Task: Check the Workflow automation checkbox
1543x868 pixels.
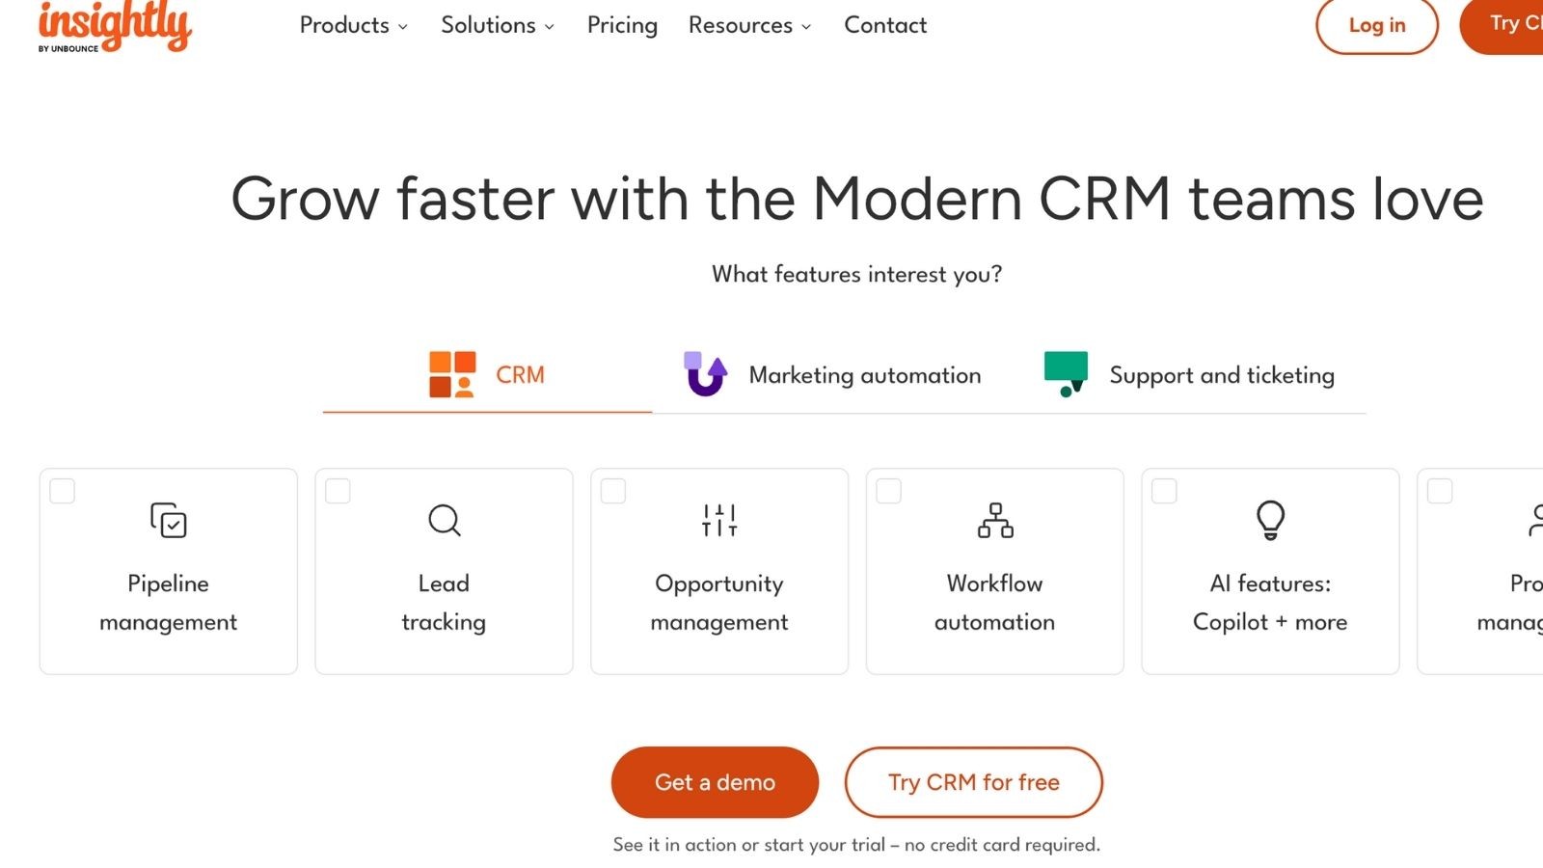Action: click(888, 491)
